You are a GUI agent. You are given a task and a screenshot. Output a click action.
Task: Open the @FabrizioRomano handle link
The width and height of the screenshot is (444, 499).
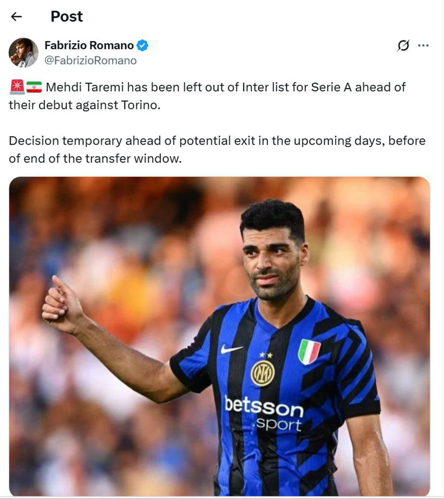90,60
